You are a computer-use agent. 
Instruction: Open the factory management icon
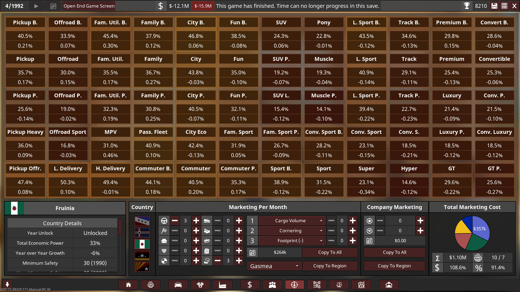click(222, 285)
